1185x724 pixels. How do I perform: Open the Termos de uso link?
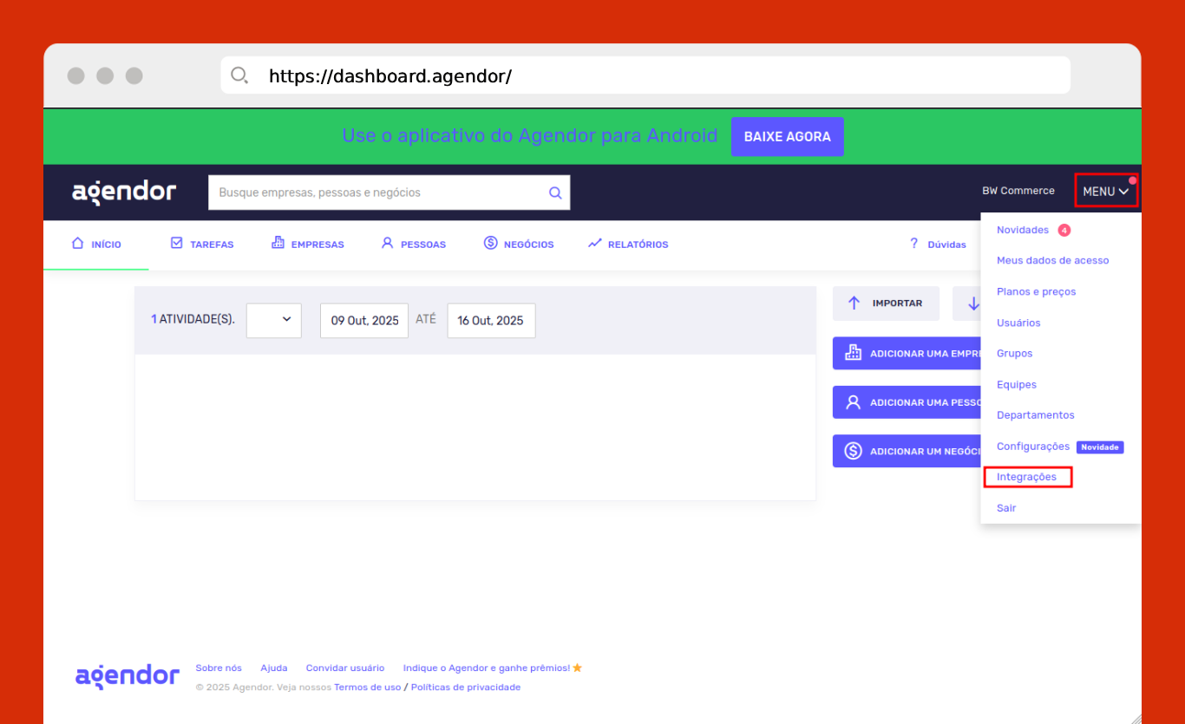point(367,687)
